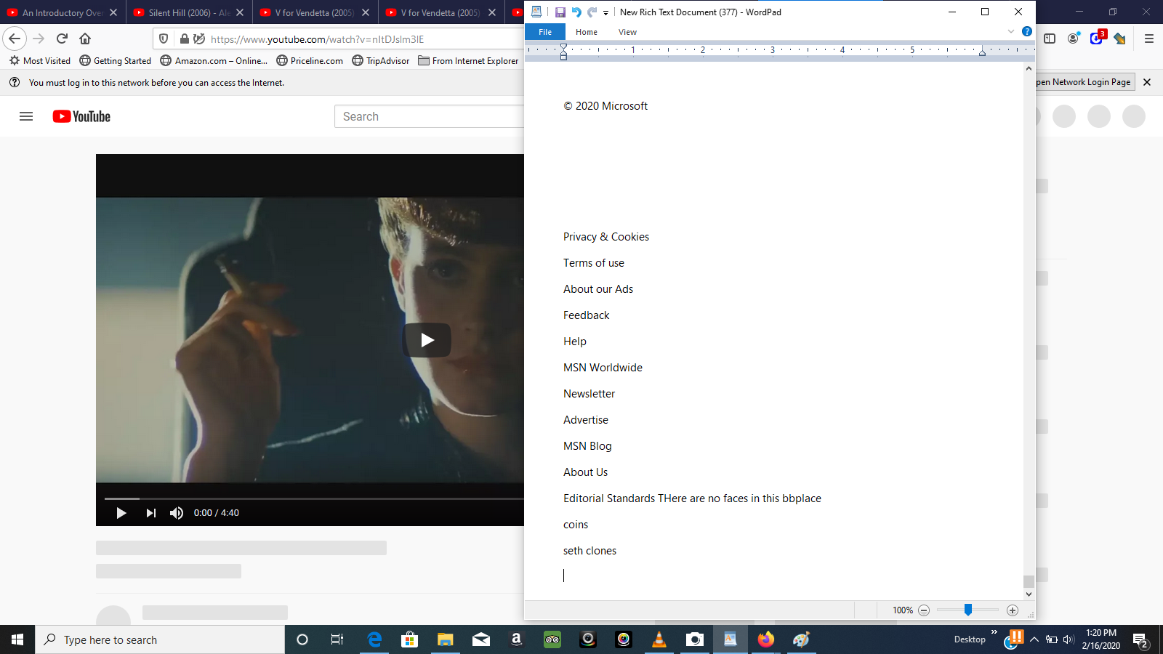This screenshot has width=1163, height=654.
Task: Open the Mail app from the taskbar
Action: coord(481,639)
